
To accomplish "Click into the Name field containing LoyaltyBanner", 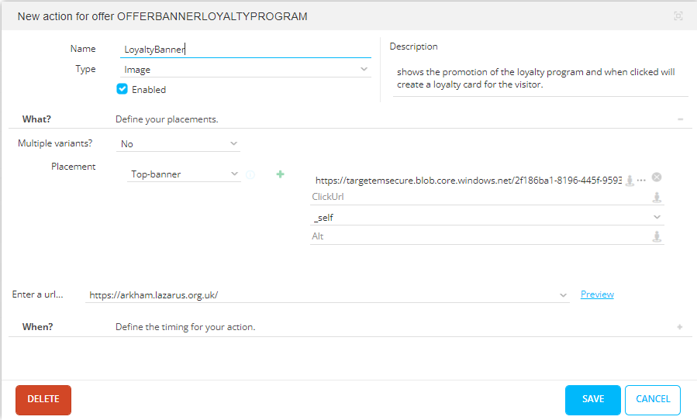I will pos(246,49).
